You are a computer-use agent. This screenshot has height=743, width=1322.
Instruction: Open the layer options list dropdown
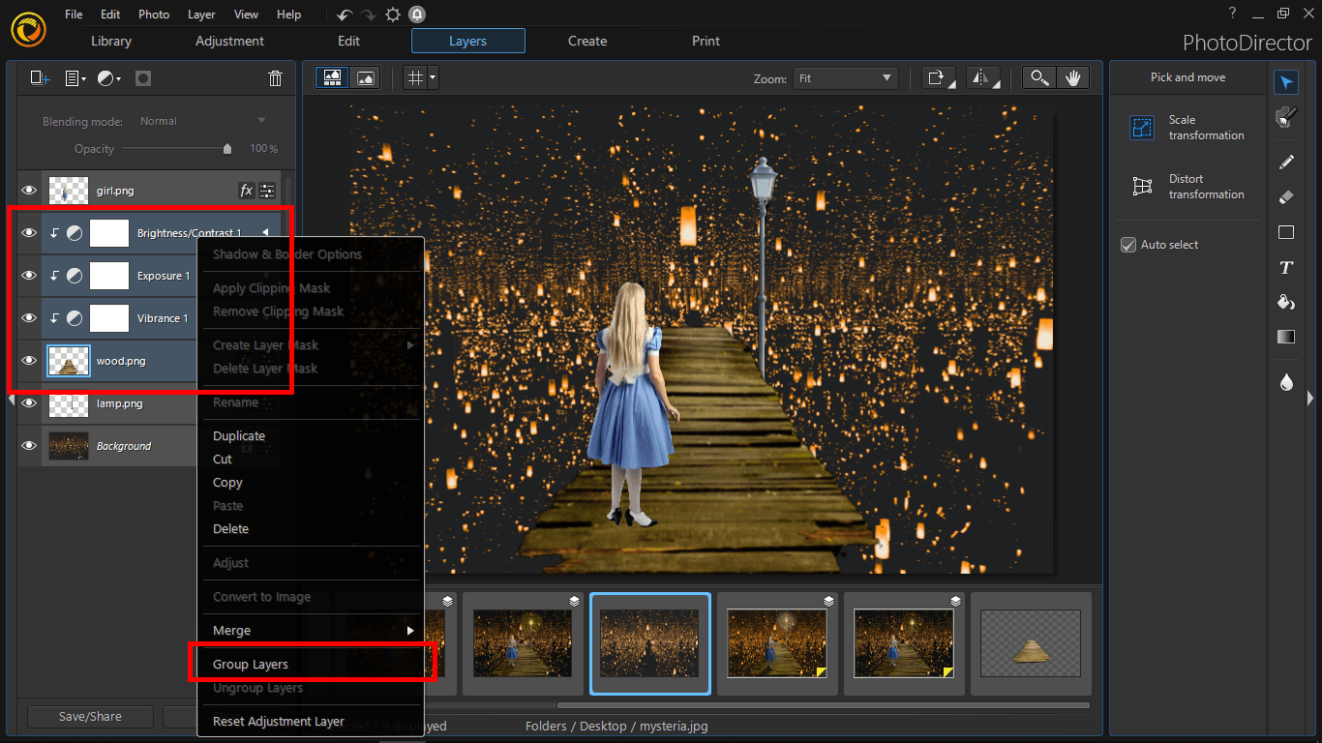point(75,78)
